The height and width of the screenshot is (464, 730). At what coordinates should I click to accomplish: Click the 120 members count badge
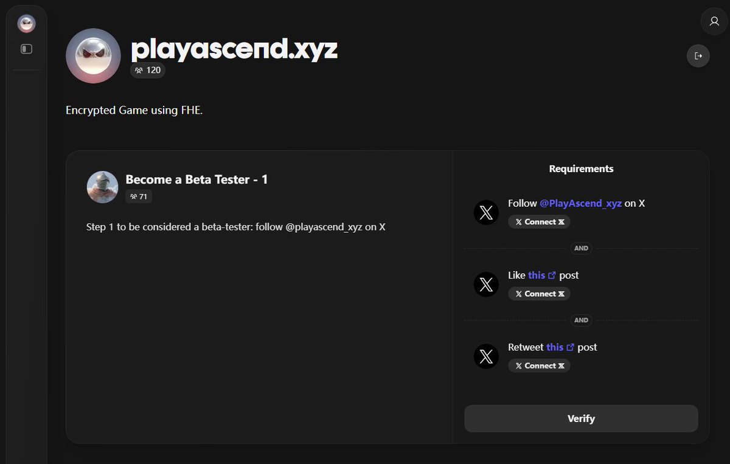[x=148, y=71]
